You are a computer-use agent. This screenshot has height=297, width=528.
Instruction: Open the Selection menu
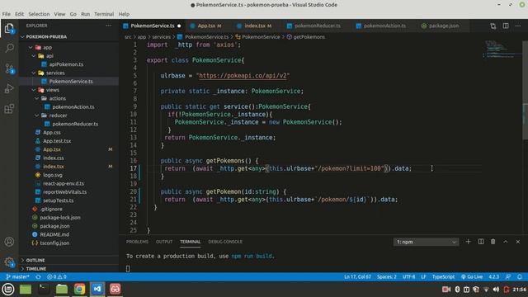tap(39, 14)
